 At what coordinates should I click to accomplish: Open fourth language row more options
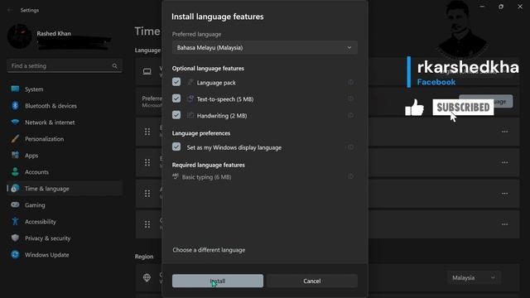(x=504, y=224)
